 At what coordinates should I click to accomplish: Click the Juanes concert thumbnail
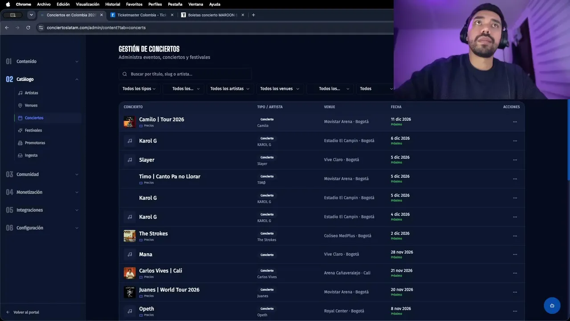(x=130, y=292)
